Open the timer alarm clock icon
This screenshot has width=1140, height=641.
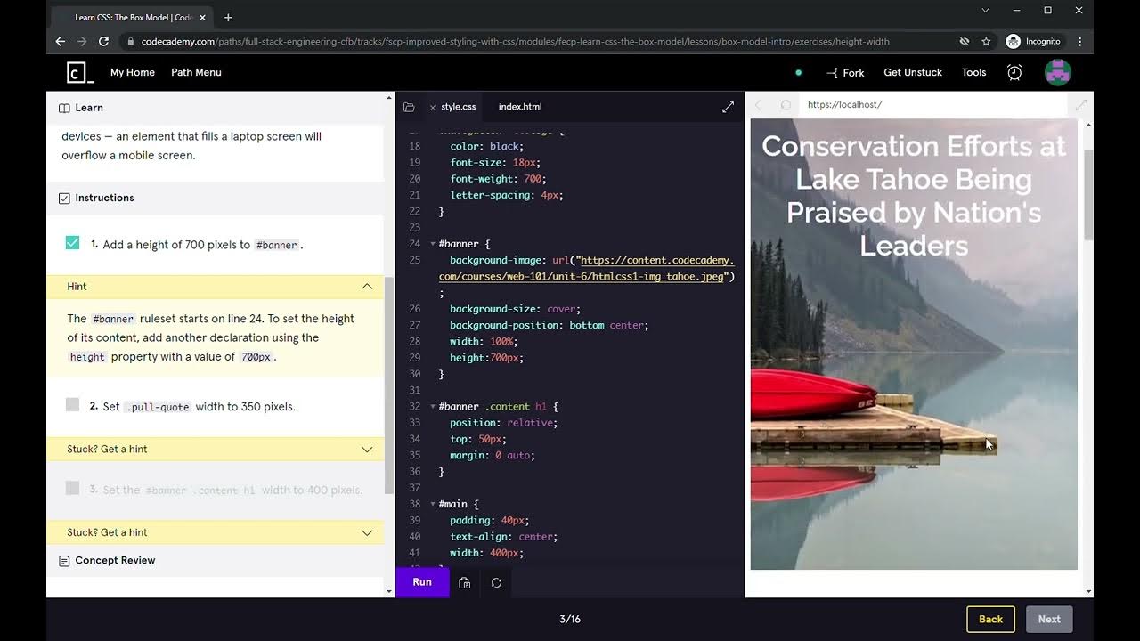1014,73
